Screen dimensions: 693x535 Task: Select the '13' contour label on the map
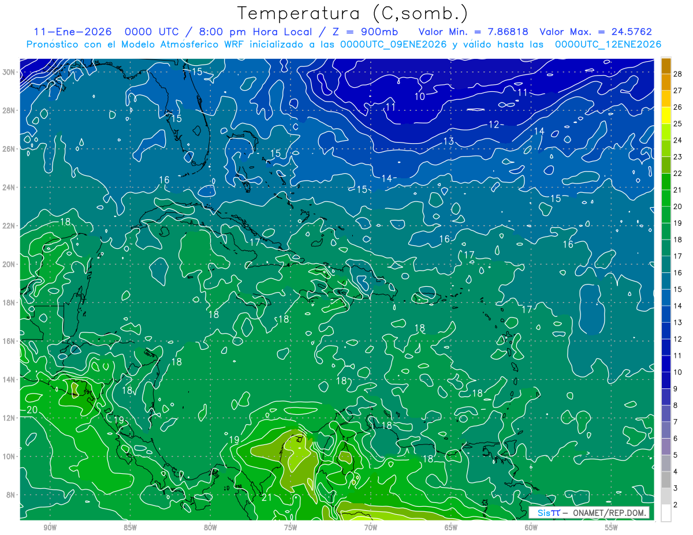[449, 141]
